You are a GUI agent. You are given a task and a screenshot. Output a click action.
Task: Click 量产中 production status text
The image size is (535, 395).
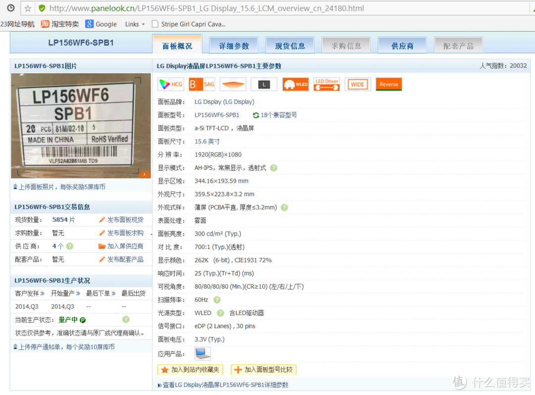point(68,320)
